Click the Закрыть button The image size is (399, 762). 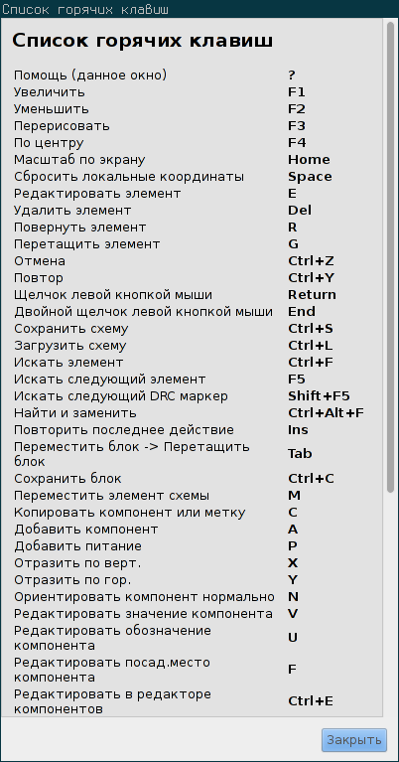[x=354, y=740]
